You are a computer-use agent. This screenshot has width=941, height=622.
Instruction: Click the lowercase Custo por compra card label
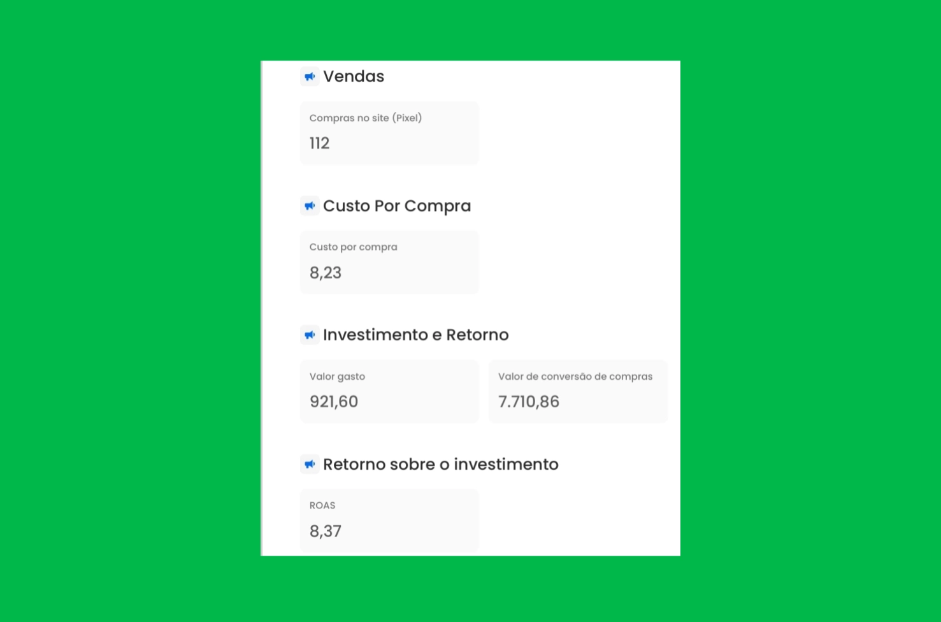tap(353, 247)
